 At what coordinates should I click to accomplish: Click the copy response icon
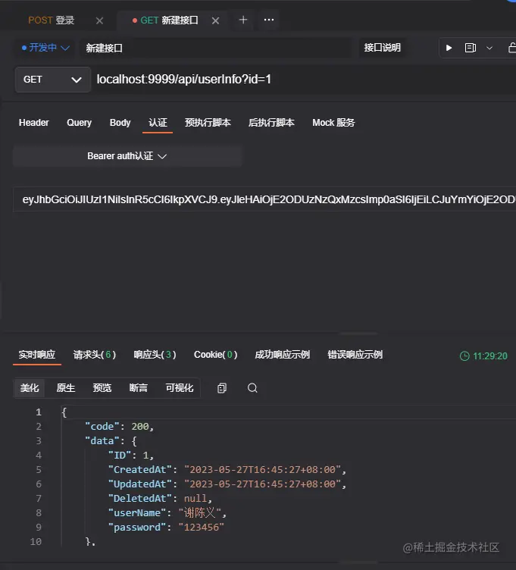(222, 388)
